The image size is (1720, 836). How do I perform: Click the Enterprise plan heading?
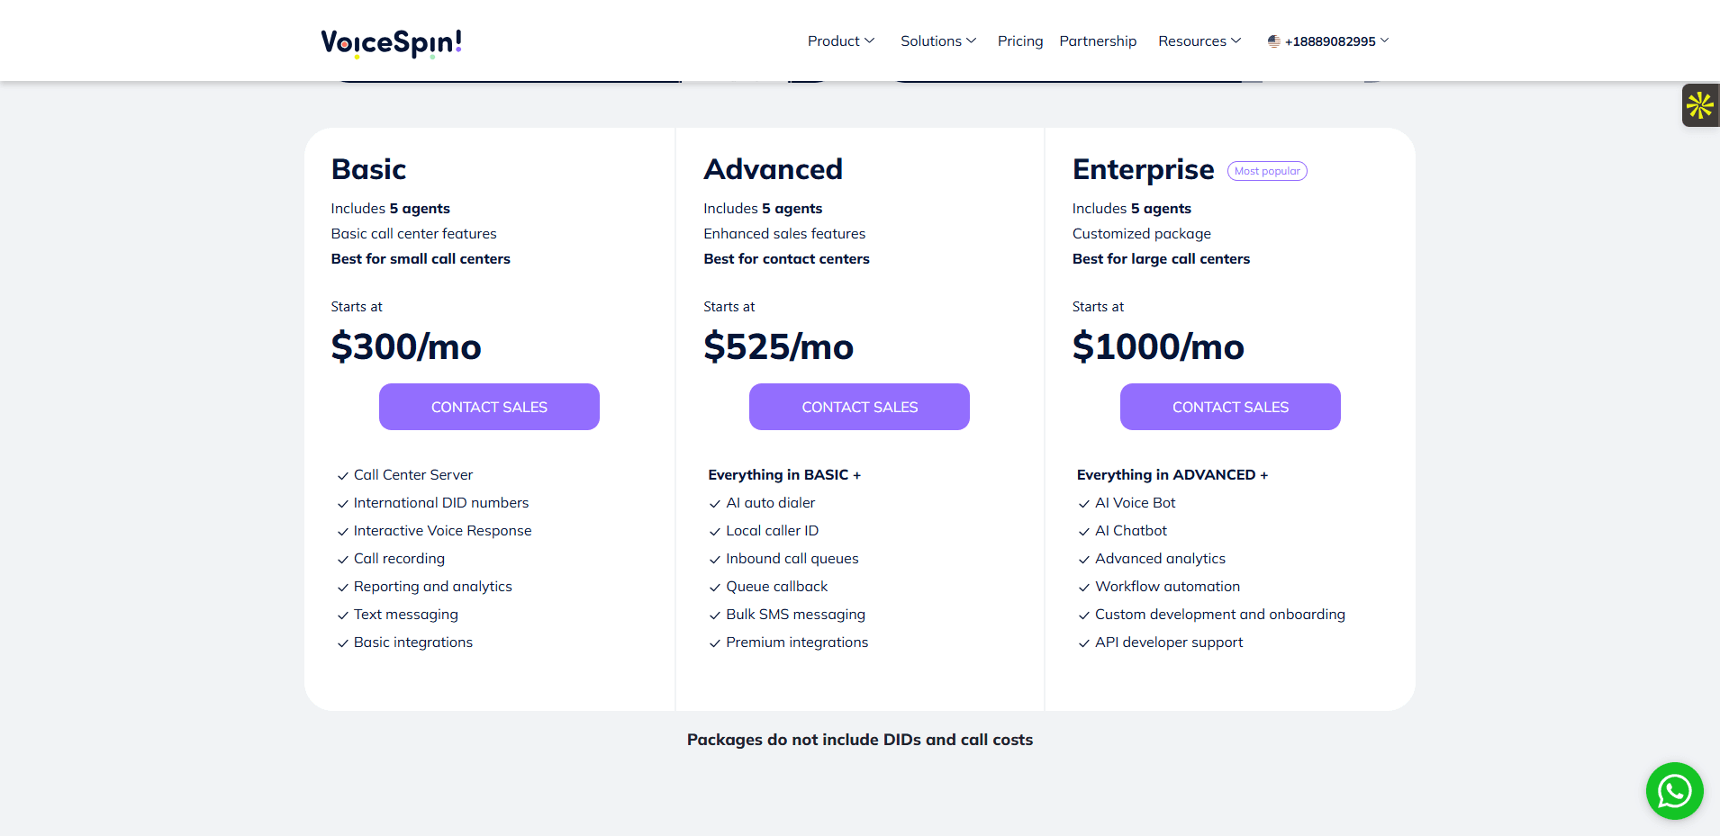pyautogui.click(x=1143, y=169)
